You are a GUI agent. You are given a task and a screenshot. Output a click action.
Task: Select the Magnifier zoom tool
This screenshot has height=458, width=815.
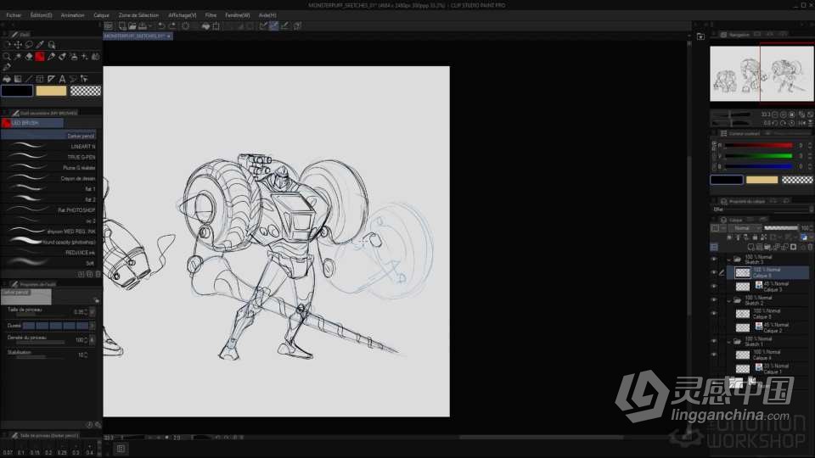[x=7, y=57]
